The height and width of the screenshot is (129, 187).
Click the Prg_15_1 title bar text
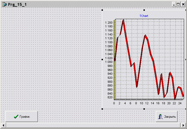click(x=17, y=5)
